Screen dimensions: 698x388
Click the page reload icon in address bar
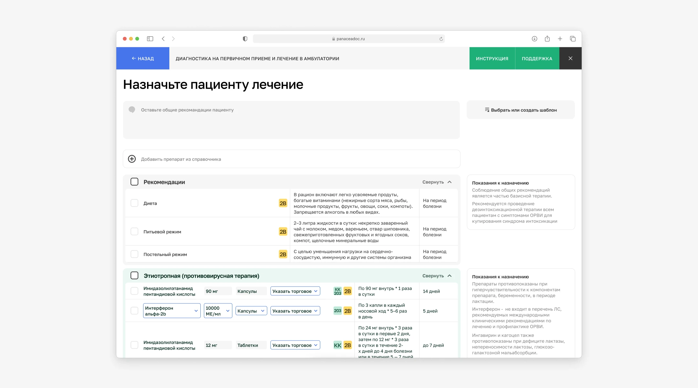click(441, 39)
